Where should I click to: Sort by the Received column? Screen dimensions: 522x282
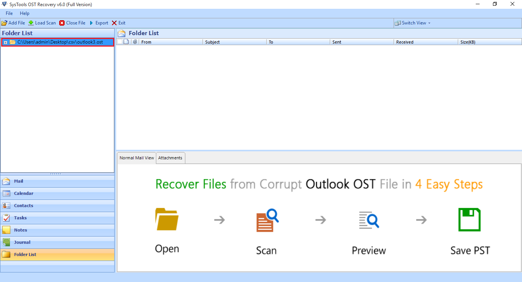(x=426, y=42)
